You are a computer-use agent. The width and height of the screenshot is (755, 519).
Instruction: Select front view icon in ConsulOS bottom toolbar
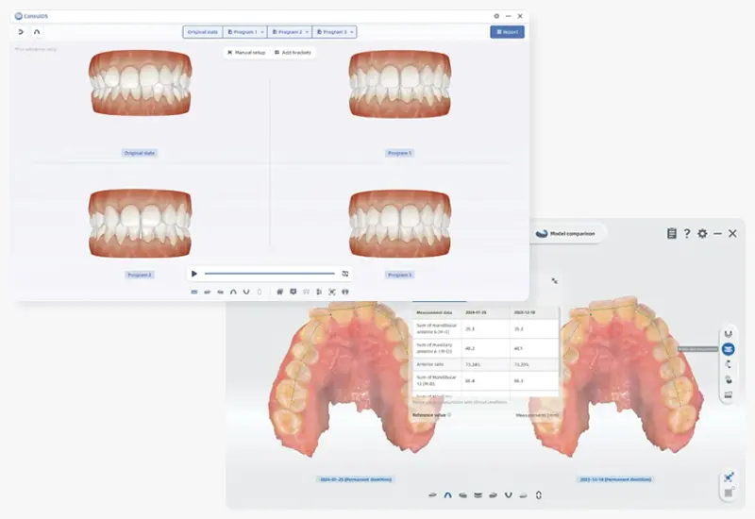pos(194,292)
